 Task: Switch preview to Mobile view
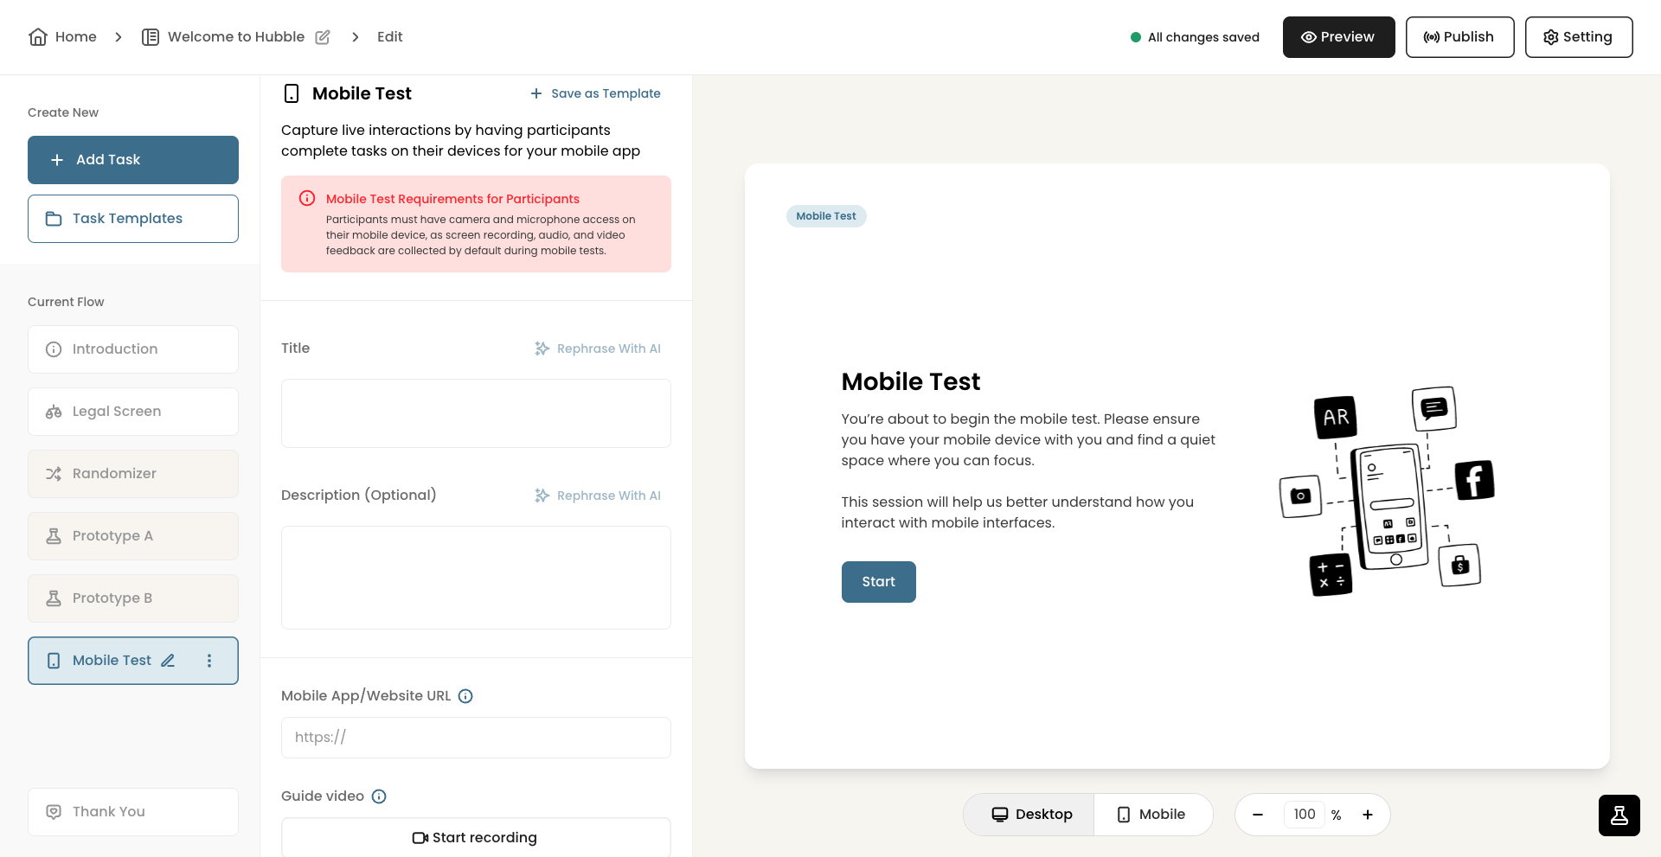[x=1151, y=815]
